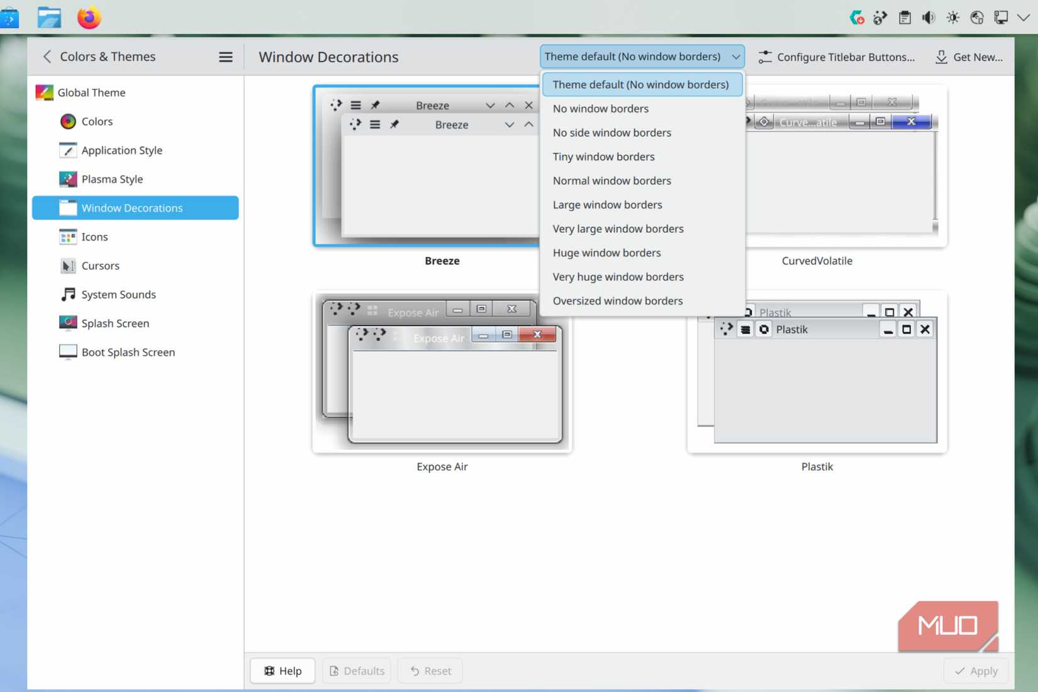
Task: Open the Window Decorations page in the sidebar
Action: [135, 208]
